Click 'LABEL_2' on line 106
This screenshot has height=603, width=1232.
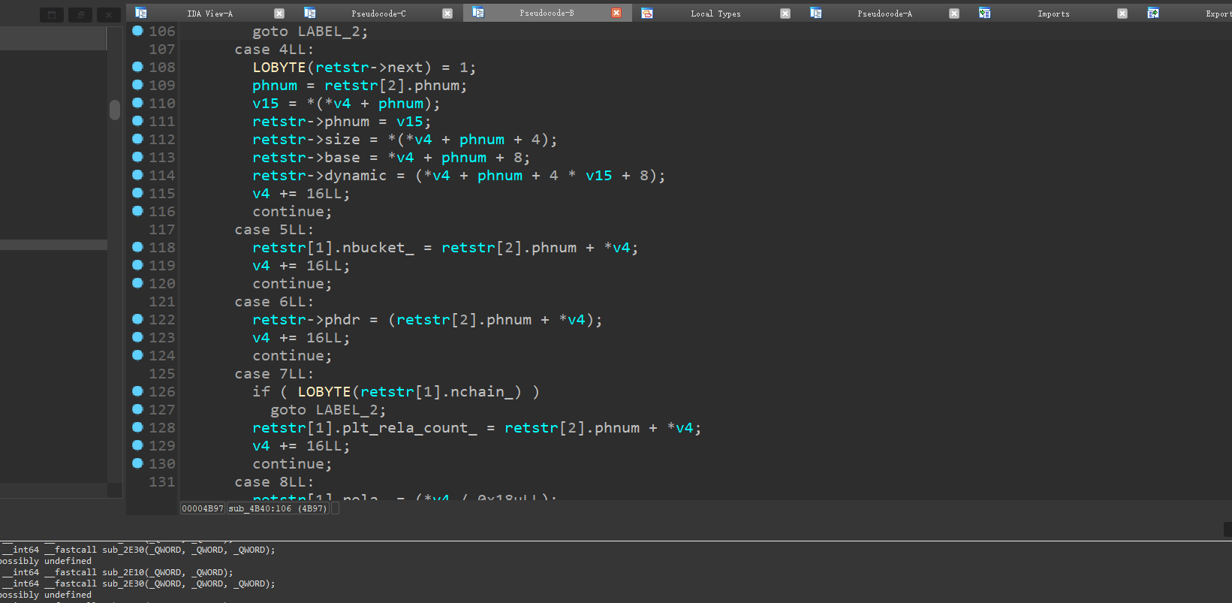tap(329, 32)
